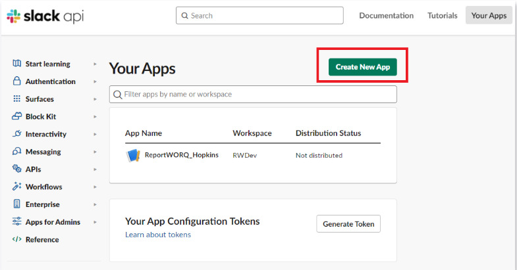Click the Enterprise building icon

point(16,204)
